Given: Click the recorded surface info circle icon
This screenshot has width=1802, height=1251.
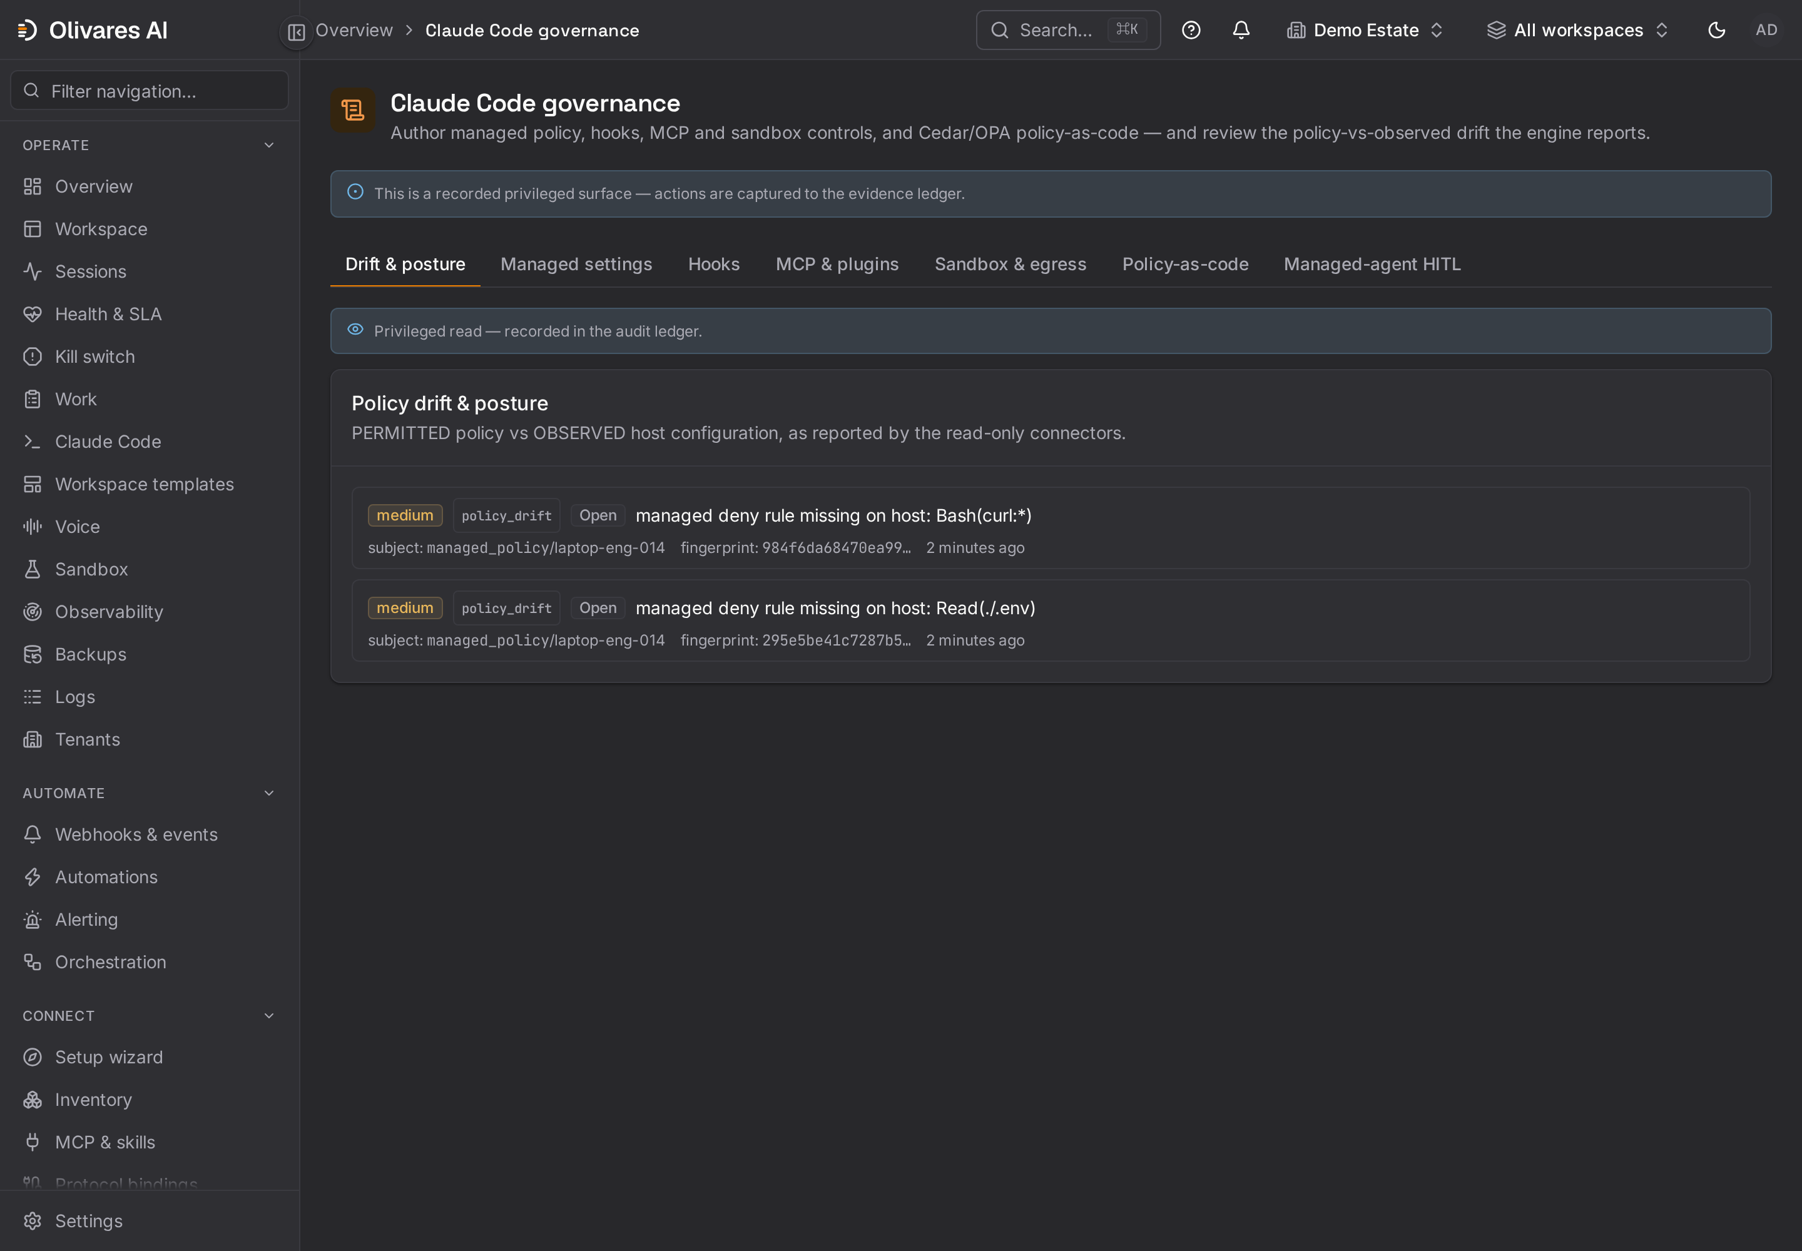Looking at the screenshot, I should pos(355,192).
